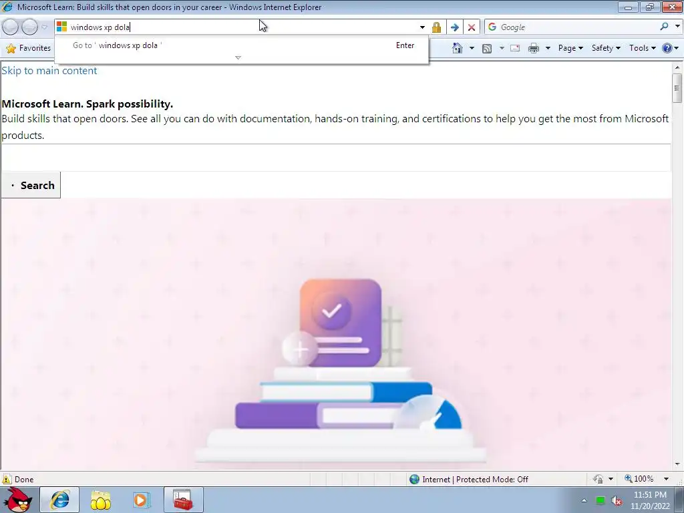
Task: Open the Angry Birds Start button
Action: 18,500
